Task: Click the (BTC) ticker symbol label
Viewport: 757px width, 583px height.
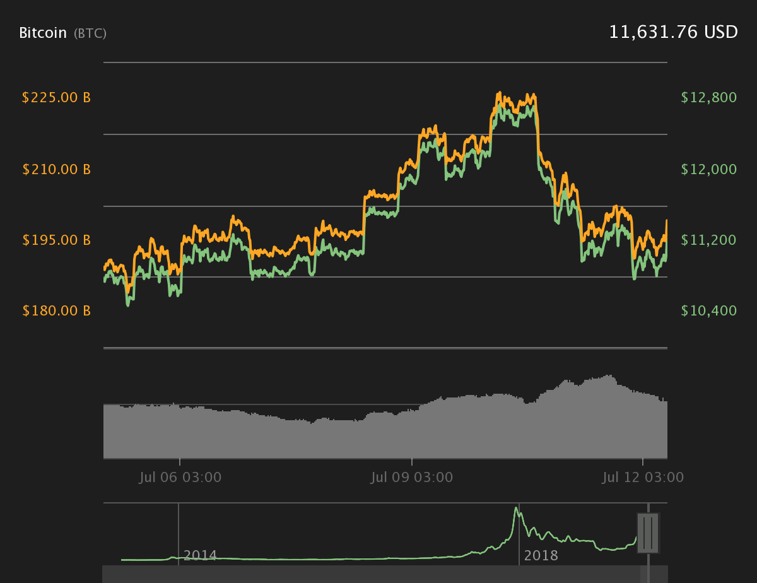Action: coord(90,33)
